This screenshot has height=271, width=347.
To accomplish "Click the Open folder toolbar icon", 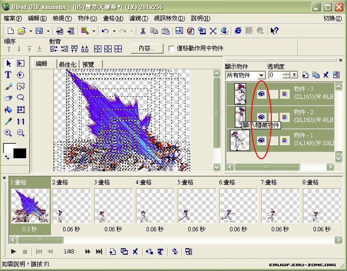I will point(22,31).
